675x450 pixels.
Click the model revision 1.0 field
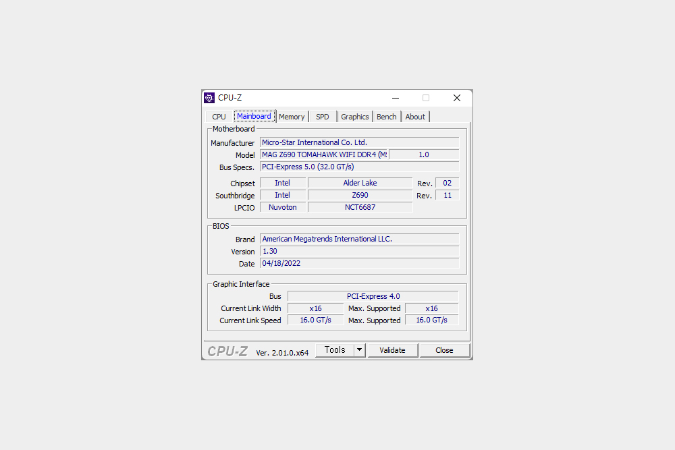[424, 154]
